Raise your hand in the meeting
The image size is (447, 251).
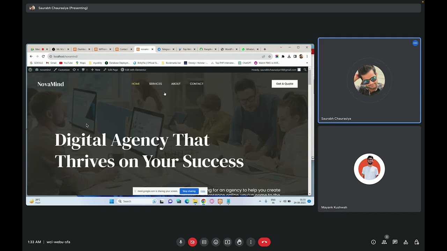point(239,242)
